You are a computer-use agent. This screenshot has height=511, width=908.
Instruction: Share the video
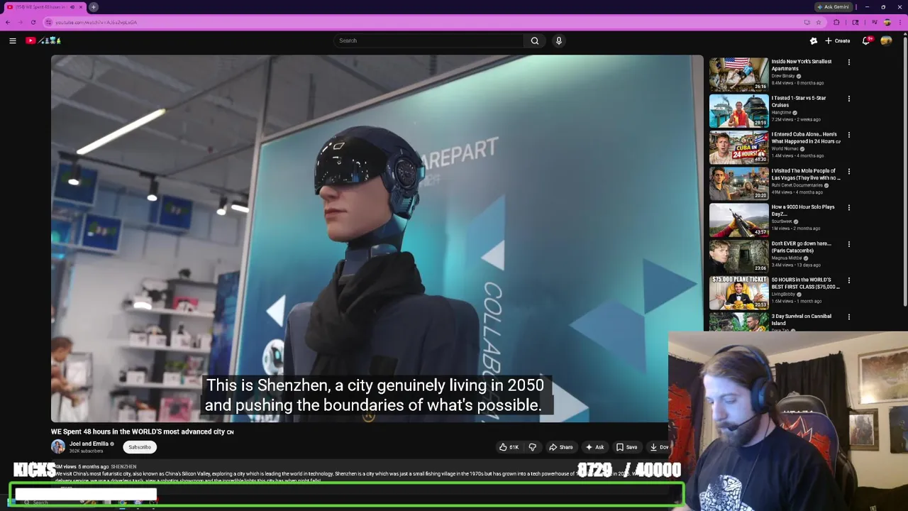click(560, 447)
